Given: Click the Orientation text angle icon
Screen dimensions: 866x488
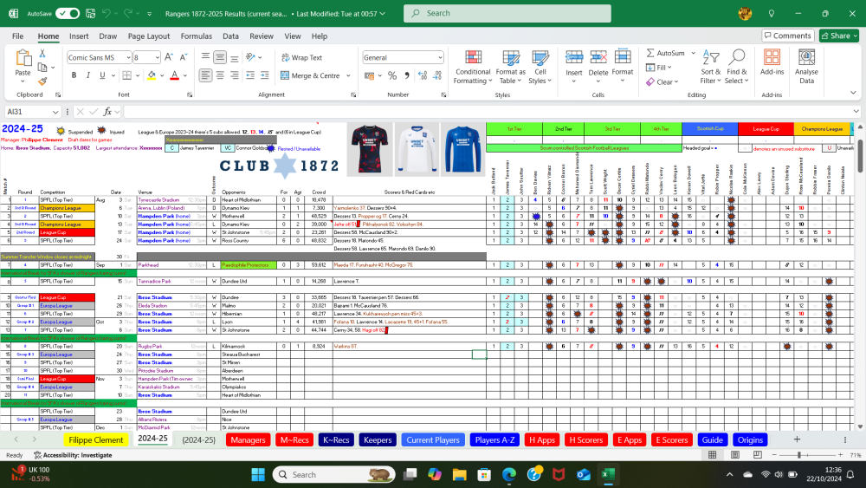Looking at the screenshot, I should pyautogui.click(x=251, y=57).
